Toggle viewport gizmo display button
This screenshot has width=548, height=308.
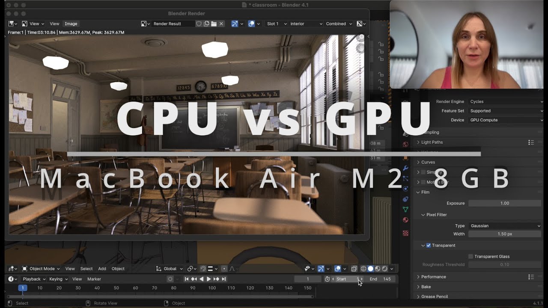pyautogui.click(x=321, y=269)
